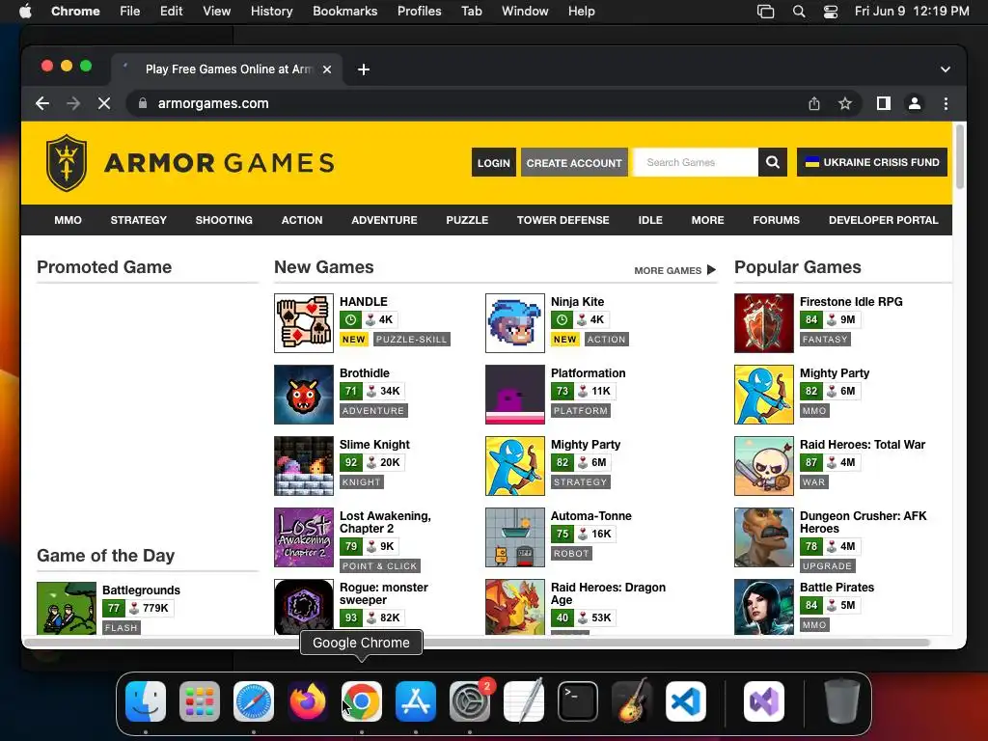Click the armorgames.com address bar

pos(466,103)
